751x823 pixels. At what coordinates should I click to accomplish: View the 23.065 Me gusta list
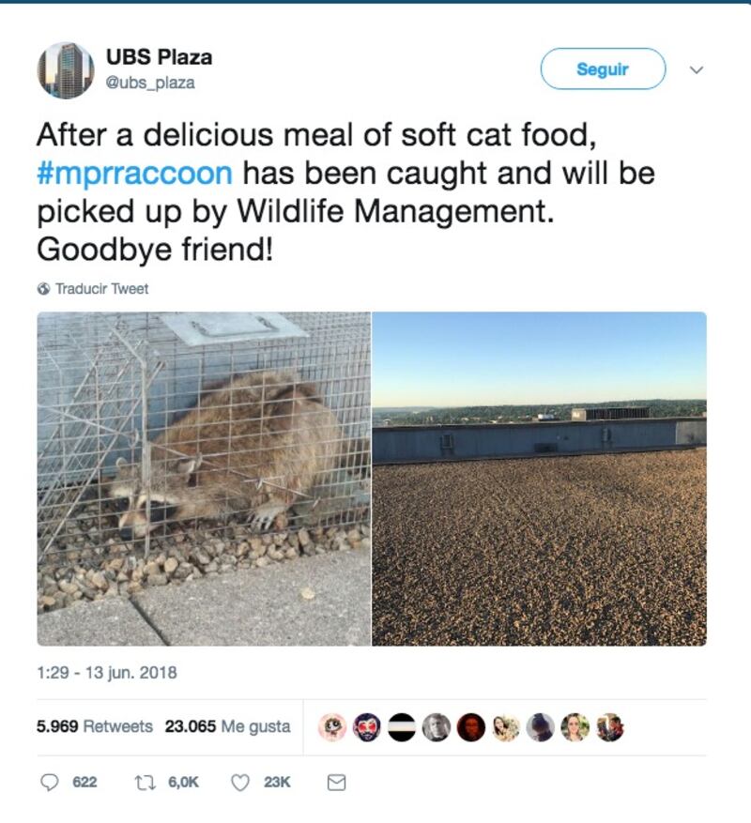pos(227,726)
